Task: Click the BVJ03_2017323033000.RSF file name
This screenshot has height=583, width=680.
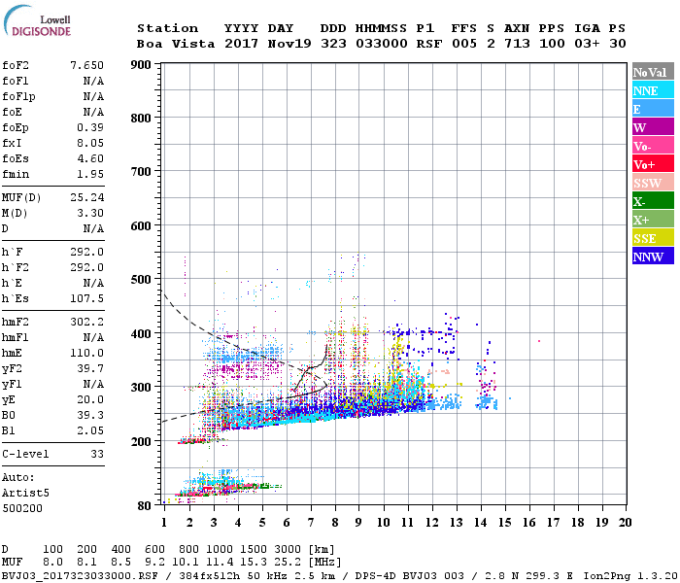Action: pyautogui.click(x=80, y=576)
